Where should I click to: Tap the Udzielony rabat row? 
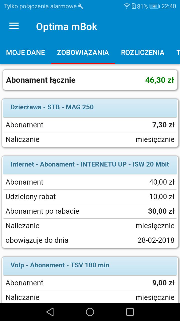90,197
